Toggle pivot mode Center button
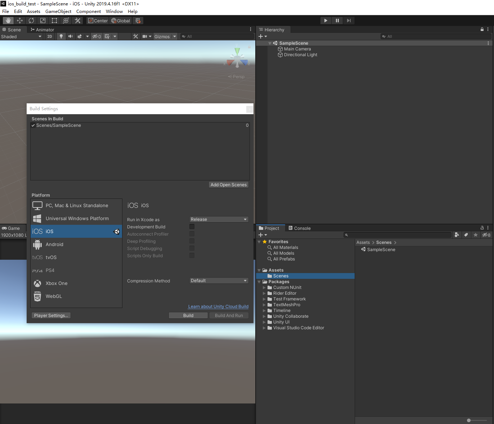 tap(98, 21)
